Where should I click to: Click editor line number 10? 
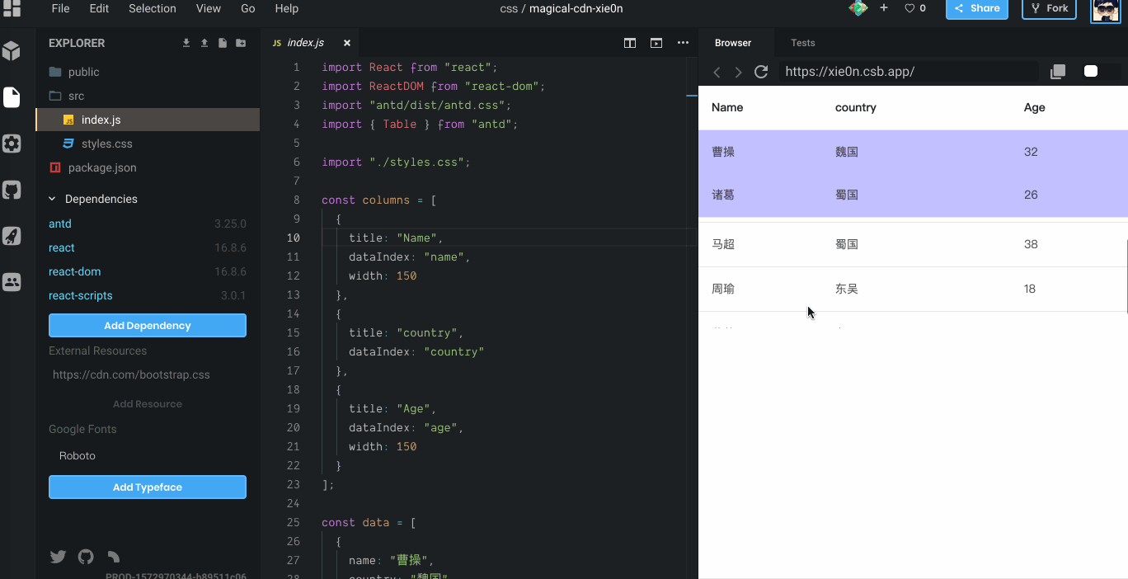point(294,238)
